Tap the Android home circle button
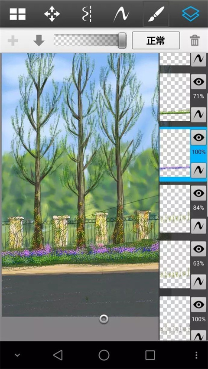 [x=104, y=355]
